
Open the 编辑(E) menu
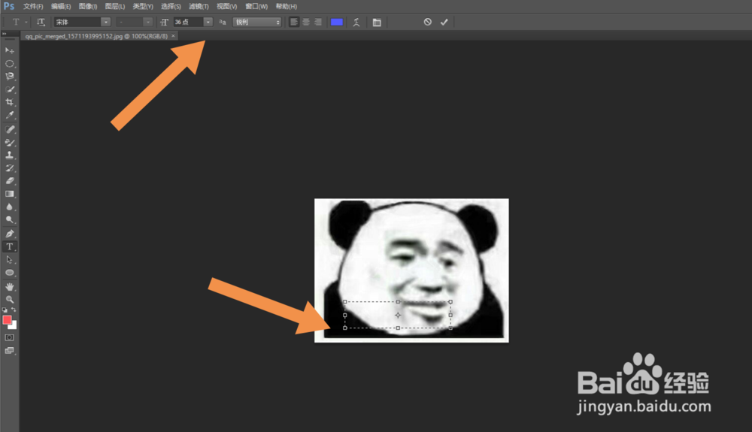tap(61, 6)
